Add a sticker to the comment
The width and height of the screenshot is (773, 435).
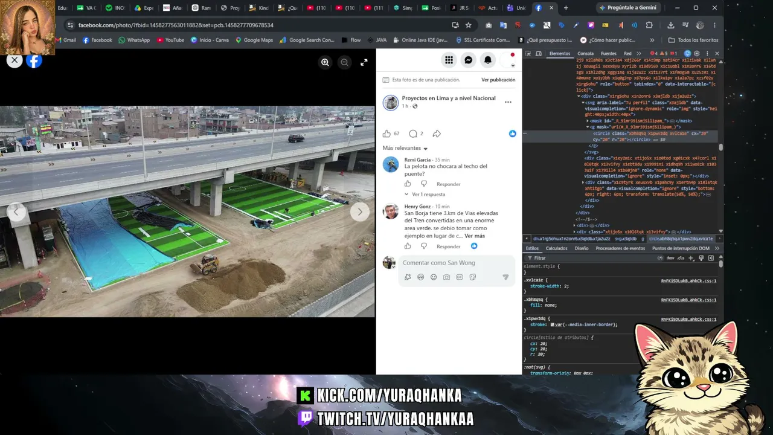(472, 277)
